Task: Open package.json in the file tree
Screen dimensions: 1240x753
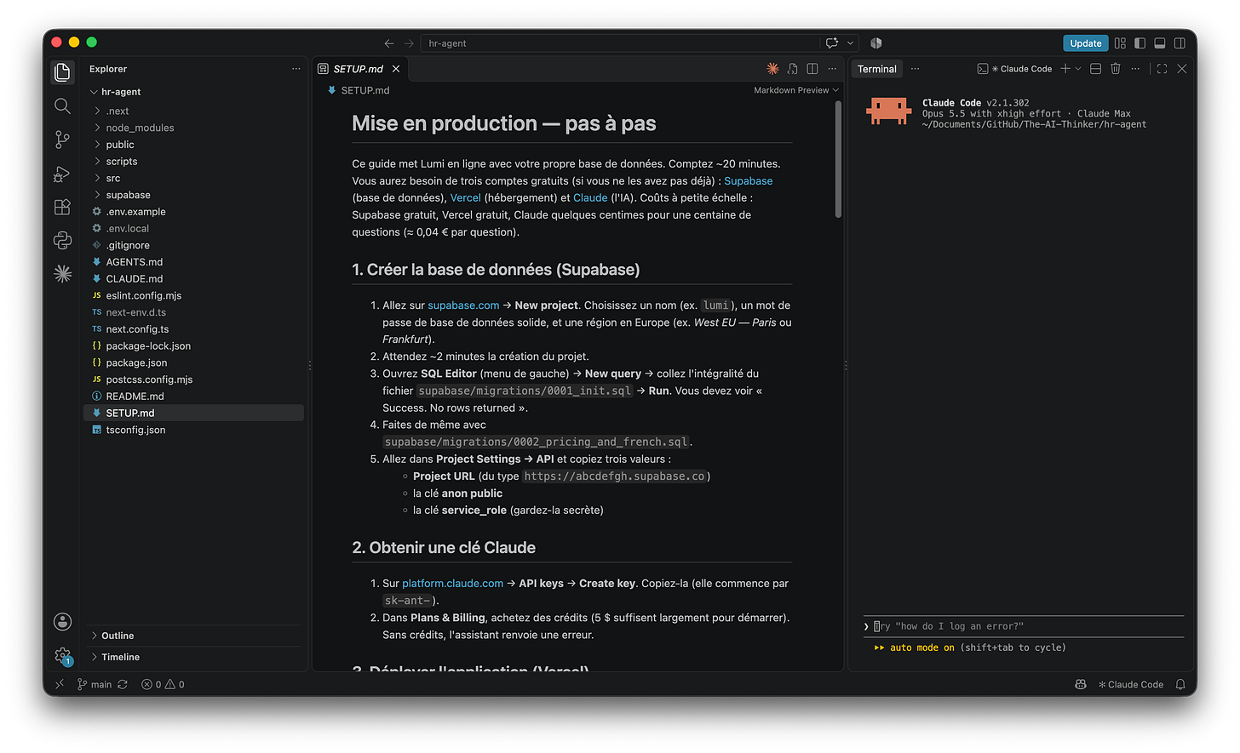Action: point(194,362)
